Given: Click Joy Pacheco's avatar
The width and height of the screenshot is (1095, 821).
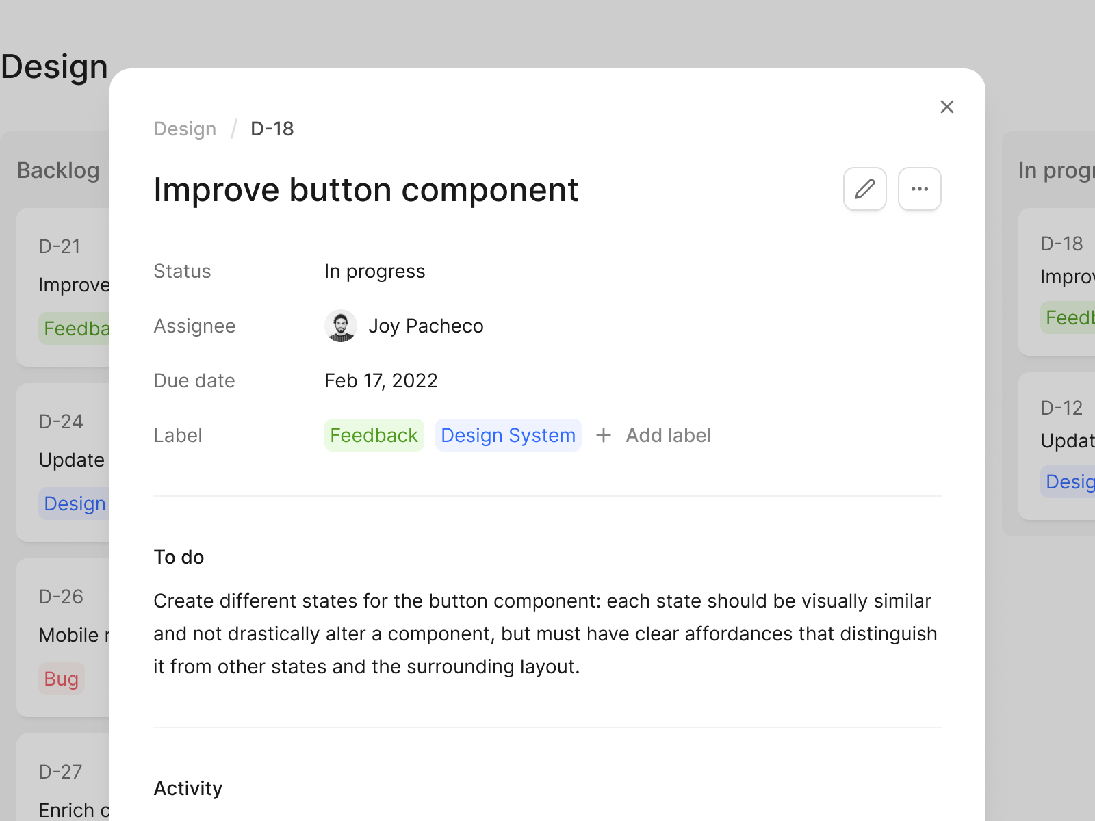Looking at the screenshot, I should point(340,326).
